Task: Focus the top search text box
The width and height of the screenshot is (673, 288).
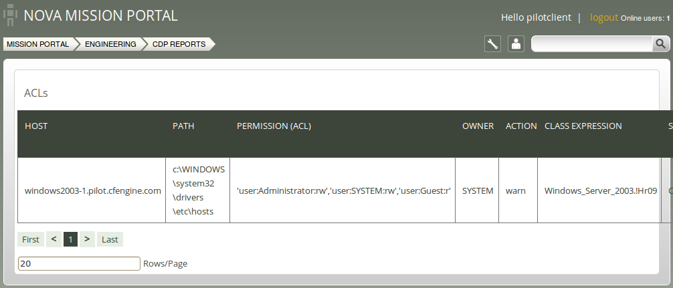Action: (593, 43)
